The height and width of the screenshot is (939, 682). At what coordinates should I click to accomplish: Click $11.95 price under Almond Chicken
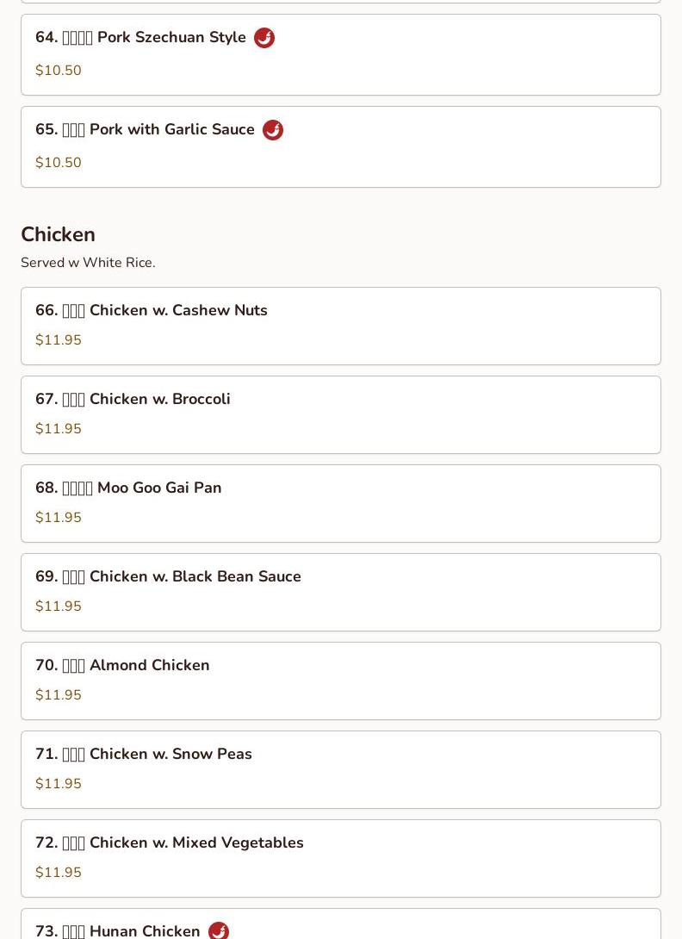[x=58, y=694]
